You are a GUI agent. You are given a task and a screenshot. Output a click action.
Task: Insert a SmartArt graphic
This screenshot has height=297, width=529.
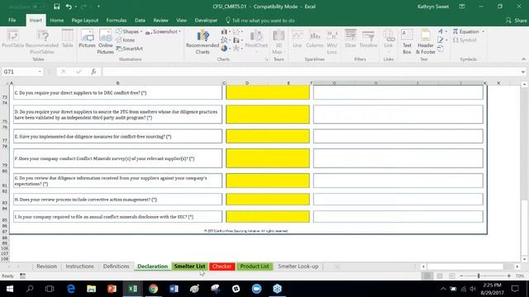(x=130, y=49)
